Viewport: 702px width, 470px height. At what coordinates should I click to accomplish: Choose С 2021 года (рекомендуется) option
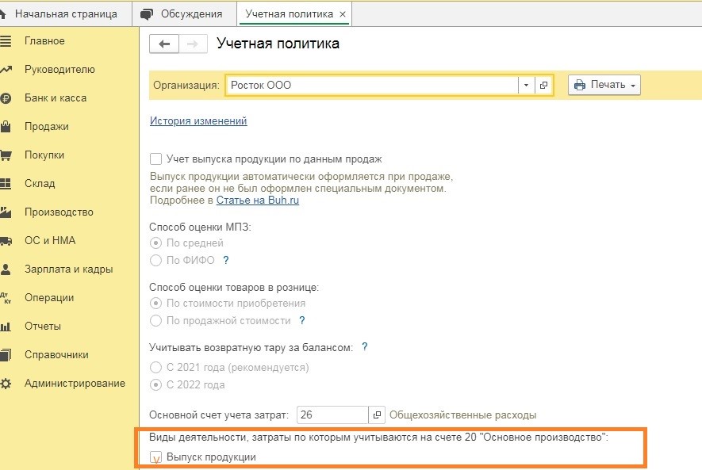[155, 368]
